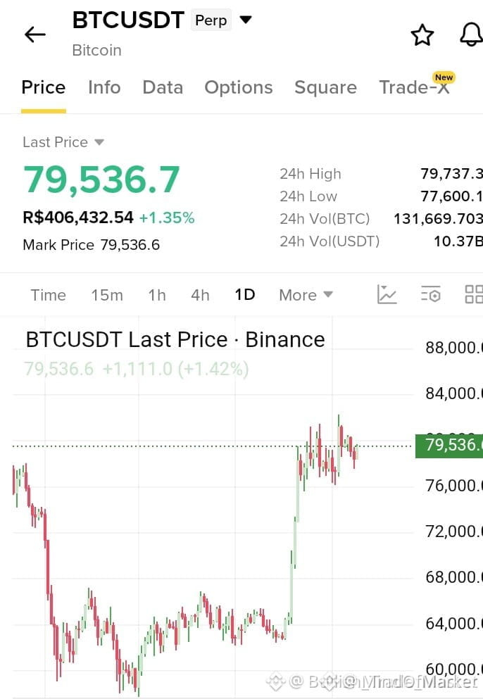Tap the back arrow icon
483x699 pixels.
pyautogui.click(x=34, y=34)
